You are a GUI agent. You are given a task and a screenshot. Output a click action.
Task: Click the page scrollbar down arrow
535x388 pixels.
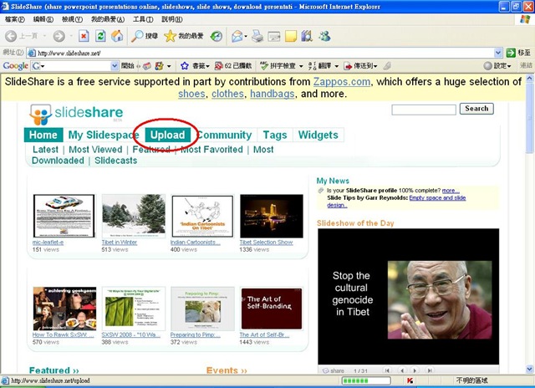click(x=529, y=370)
